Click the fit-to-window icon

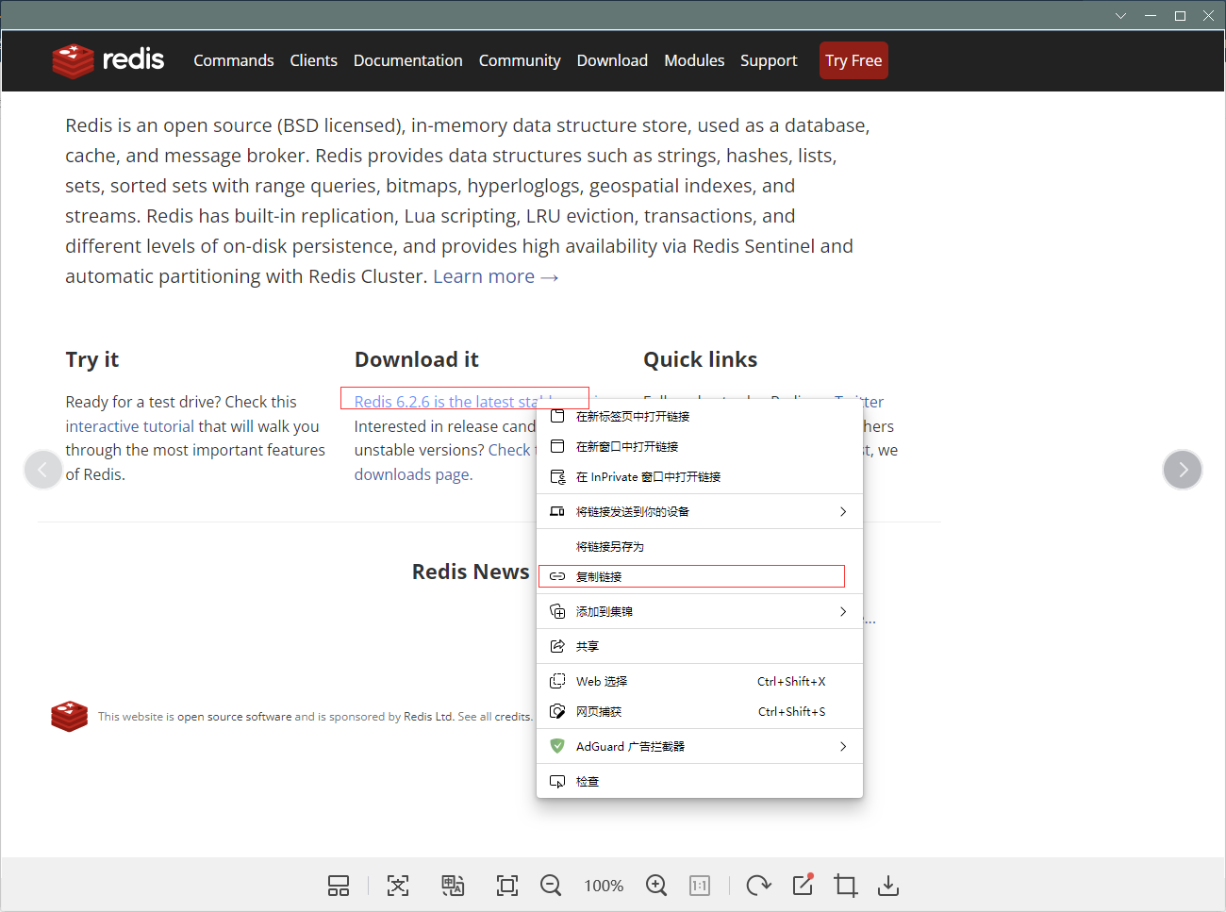tap(507, 886)
